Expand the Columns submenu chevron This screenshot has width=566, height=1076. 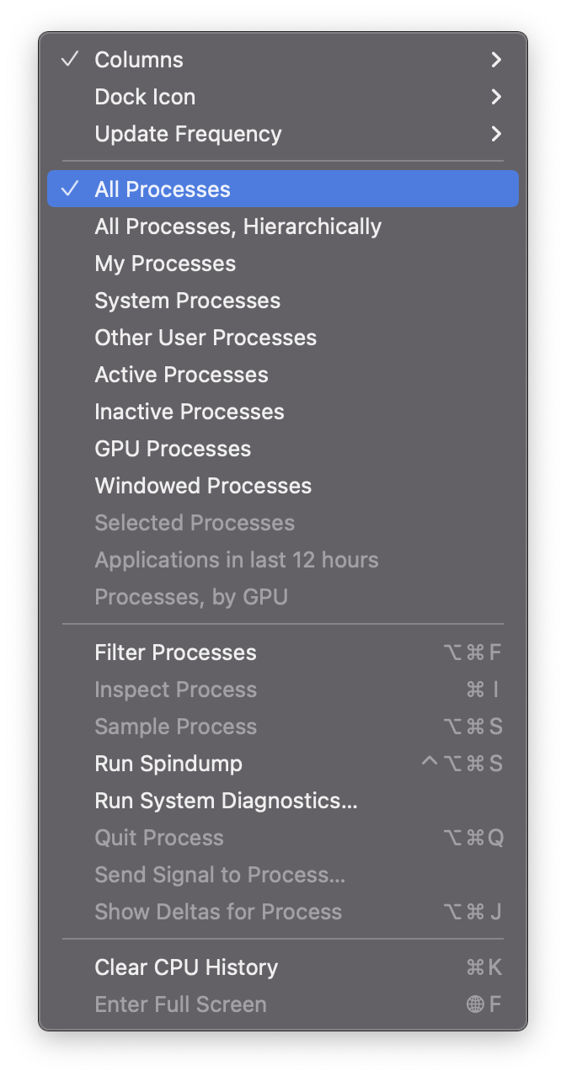click(x=496, y=60)
